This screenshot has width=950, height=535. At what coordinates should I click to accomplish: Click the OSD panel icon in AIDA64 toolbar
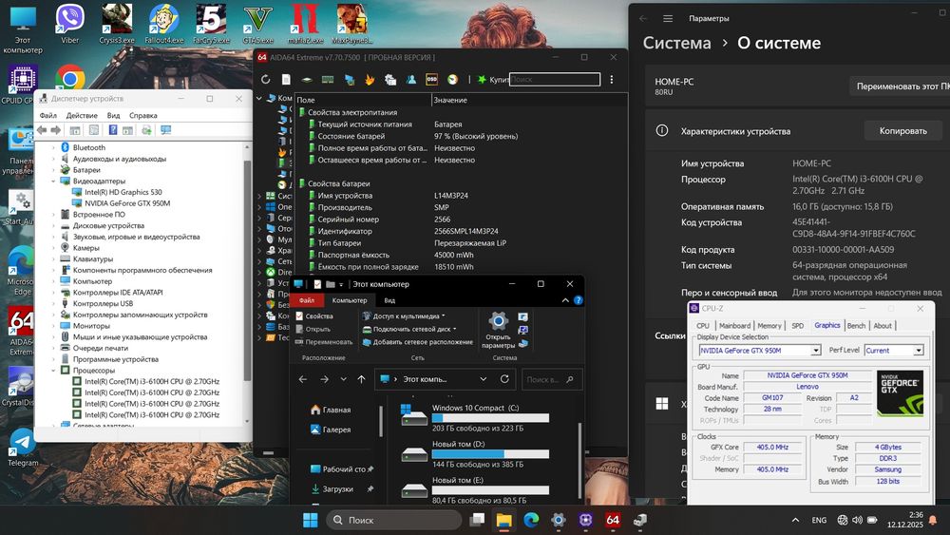[431, 80]
